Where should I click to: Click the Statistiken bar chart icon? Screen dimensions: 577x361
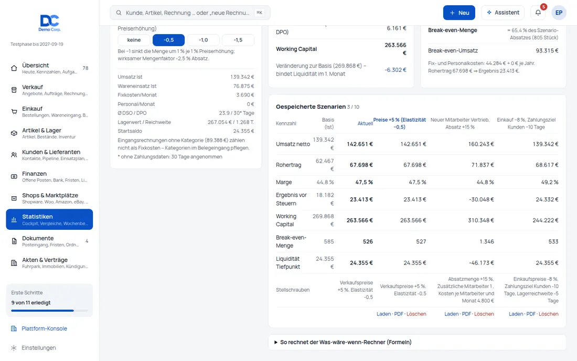pos(14,220)
